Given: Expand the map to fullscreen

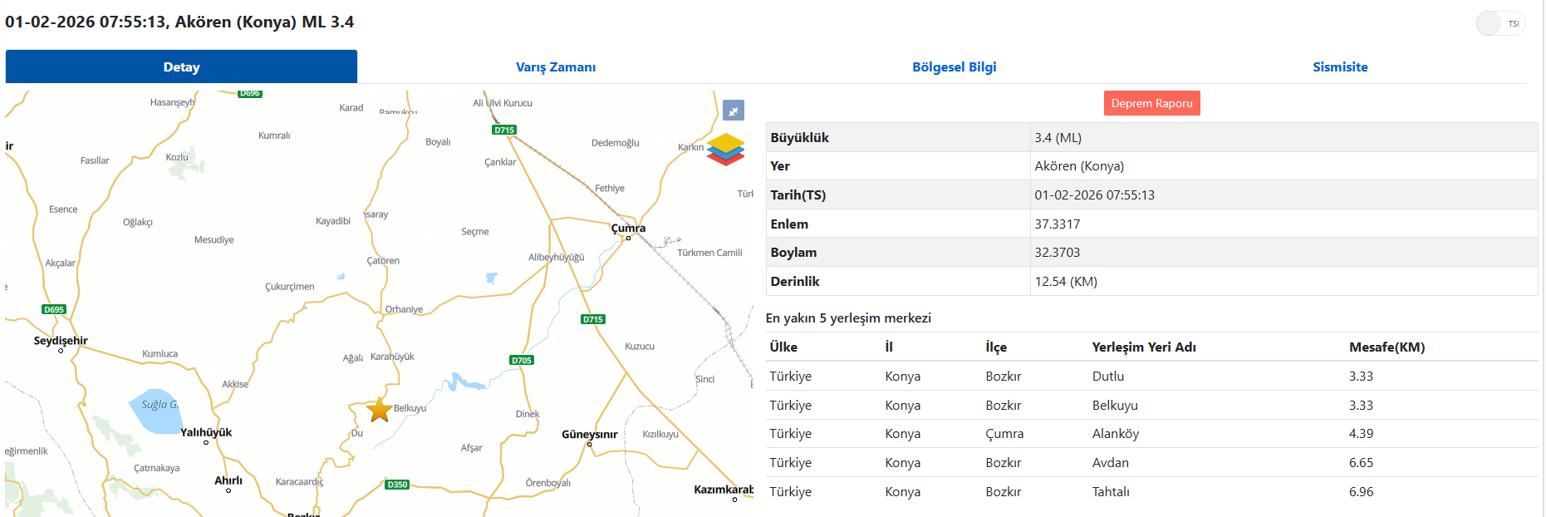Looking at the screenshot, I should point(734,111).
